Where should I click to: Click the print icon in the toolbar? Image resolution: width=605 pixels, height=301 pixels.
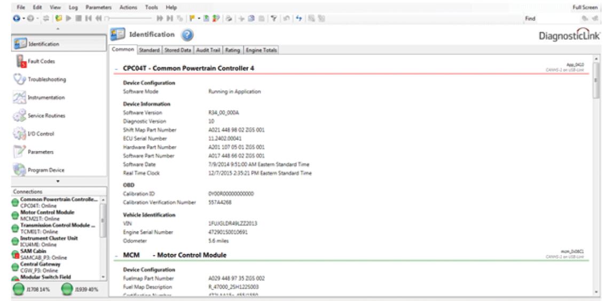[x=229, y=18]
